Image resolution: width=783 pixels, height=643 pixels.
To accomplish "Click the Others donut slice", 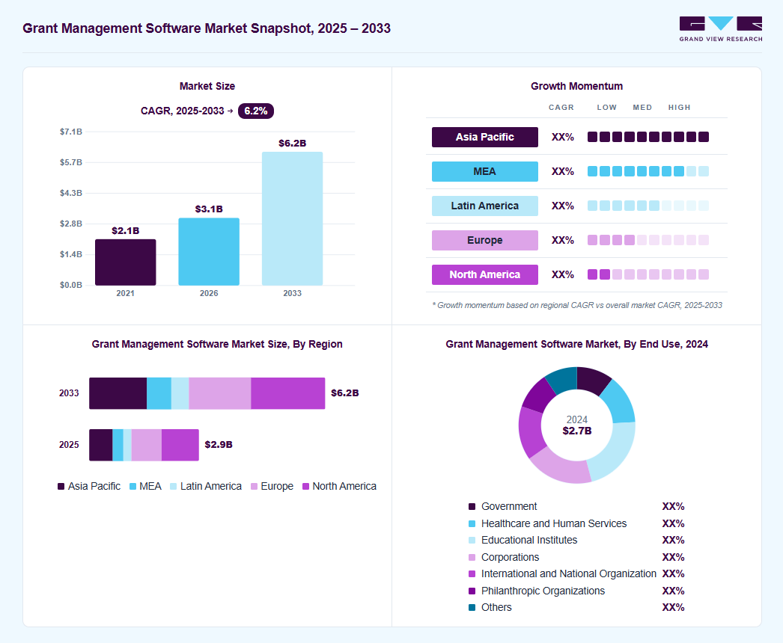I will click(x=562, y=379).
